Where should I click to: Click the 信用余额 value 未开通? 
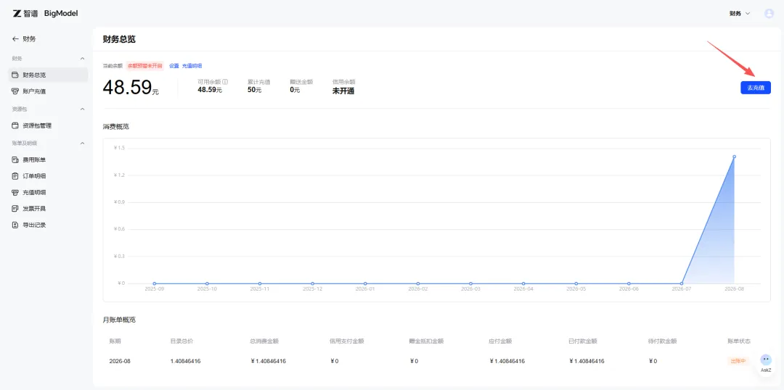(343, 91)
